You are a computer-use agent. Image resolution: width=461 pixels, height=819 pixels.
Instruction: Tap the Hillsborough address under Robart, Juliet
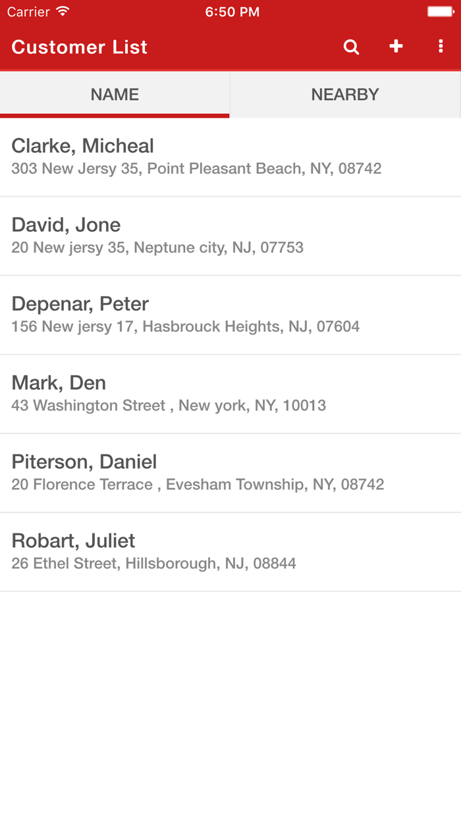[x=154, y=564]
